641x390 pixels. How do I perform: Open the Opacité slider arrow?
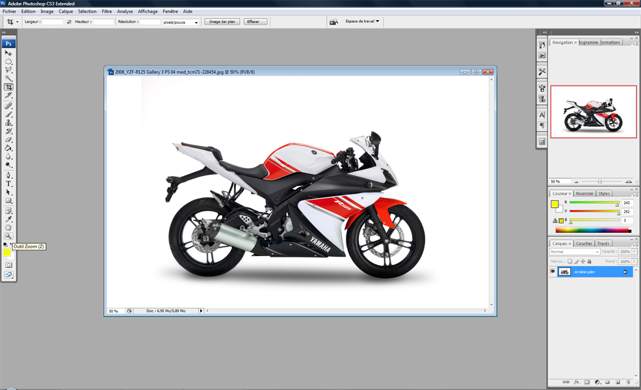(x=634, y=252)
